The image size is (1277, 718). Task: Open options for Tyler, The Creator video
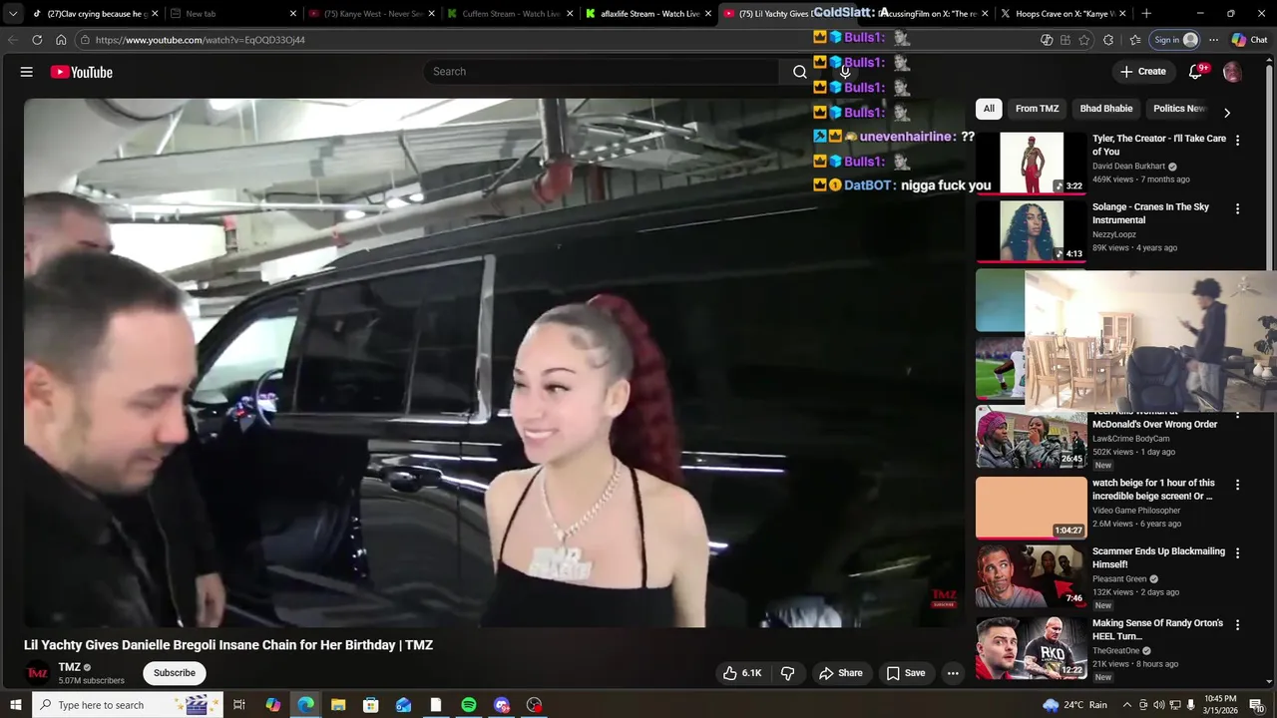pos(1237,141)
